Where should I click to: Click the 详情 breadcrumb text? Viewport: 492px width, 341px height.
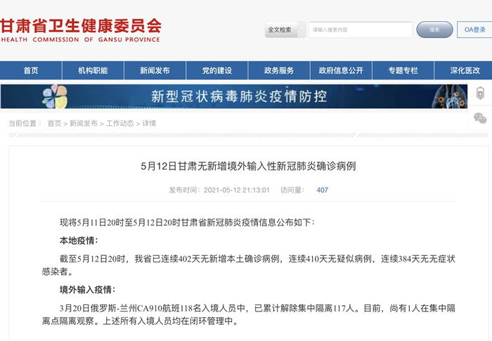[x=149, y=124]
